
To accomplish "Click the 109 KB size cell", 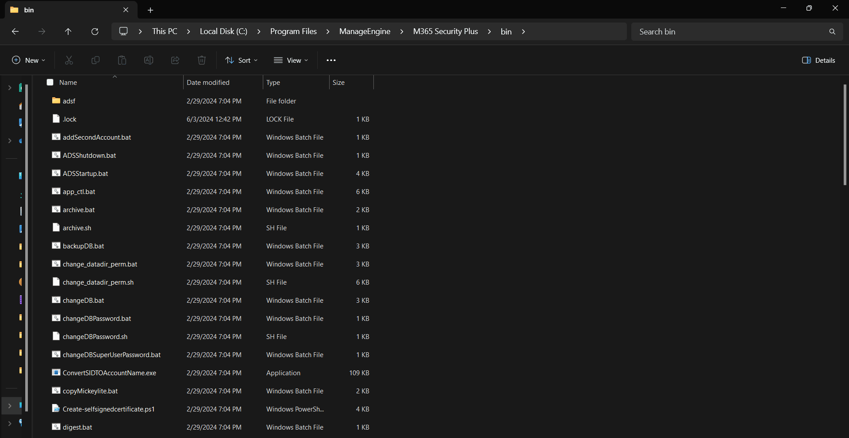I will pos(359,373).
